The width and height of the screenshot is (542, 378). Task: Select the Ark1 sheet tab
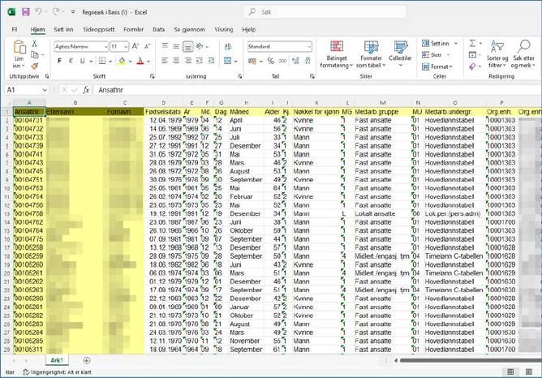[x=57, y=360]
